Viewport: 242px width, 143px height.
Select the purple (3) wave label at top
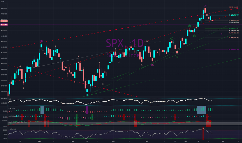click(205, 6)
